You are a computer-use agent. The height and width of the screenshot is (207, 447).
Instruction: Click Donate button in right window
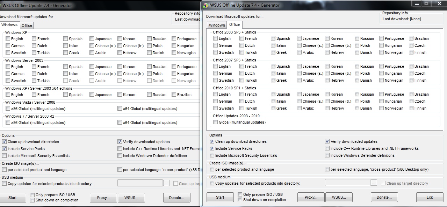point(384,197)
